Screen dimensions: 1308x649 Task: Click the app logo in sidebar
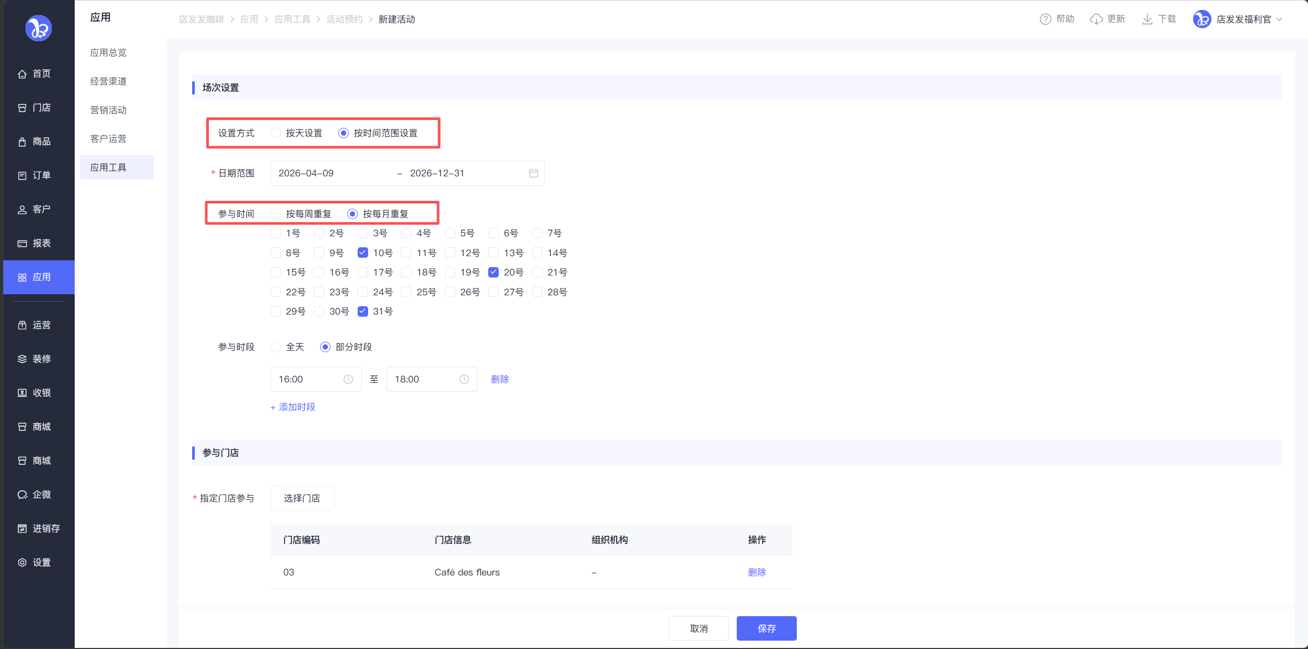point(39,28)
